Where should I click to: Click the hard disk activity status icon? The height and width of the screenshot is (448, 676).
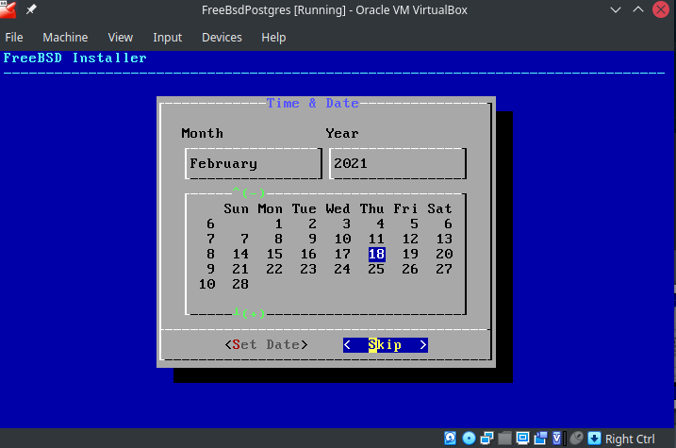(450, 438)
